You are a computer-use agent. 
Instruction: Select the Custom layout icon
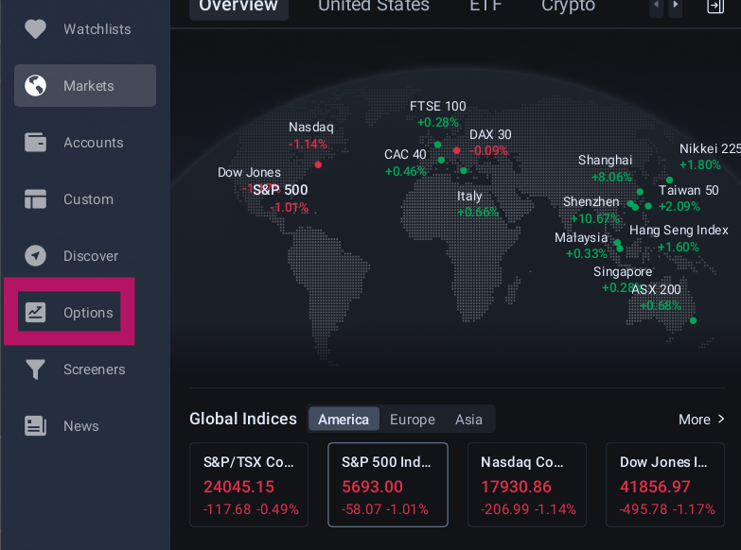coord(35,198)
